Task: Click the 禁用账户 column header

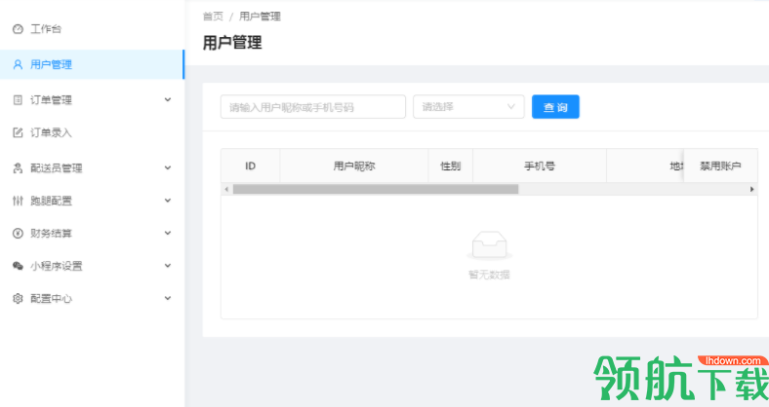Action: tap(720, 166)
